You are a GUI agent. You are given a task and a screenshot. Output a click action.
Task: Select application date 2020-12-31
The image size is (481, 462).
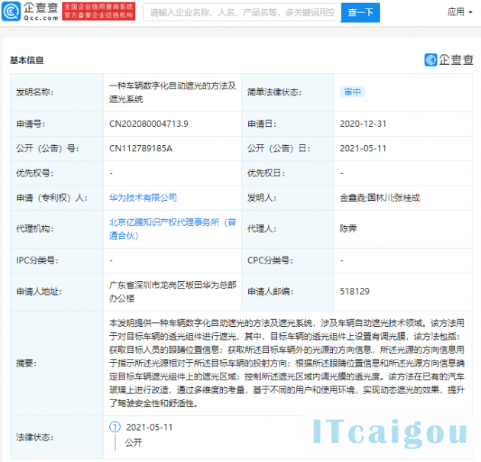tap(363, 124)
